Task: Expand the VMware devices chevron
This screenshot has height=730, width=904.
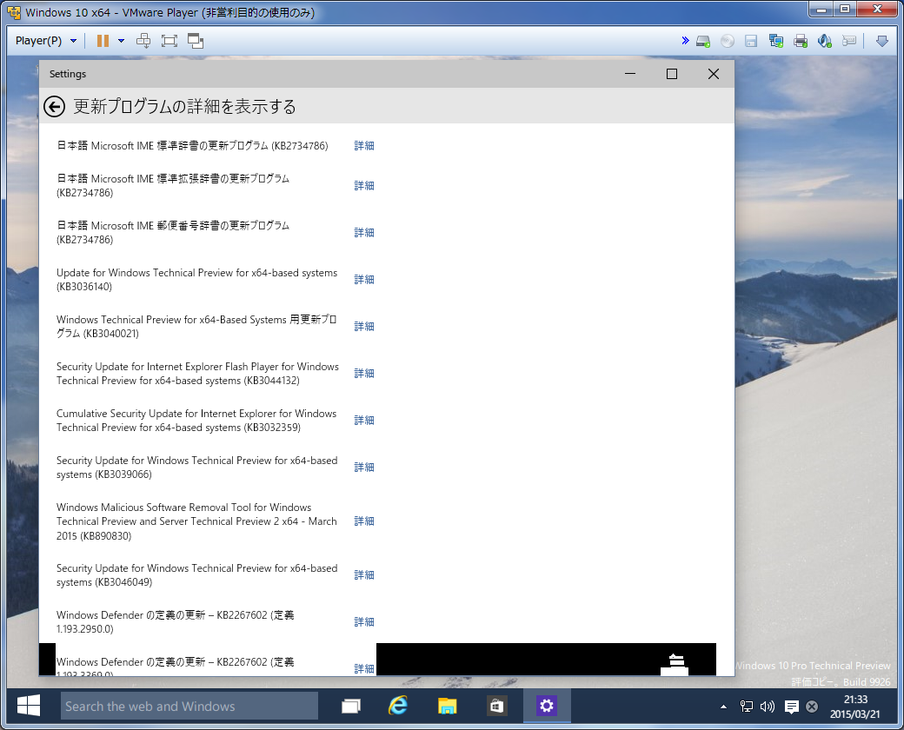Action: click(x=685, y=40)
